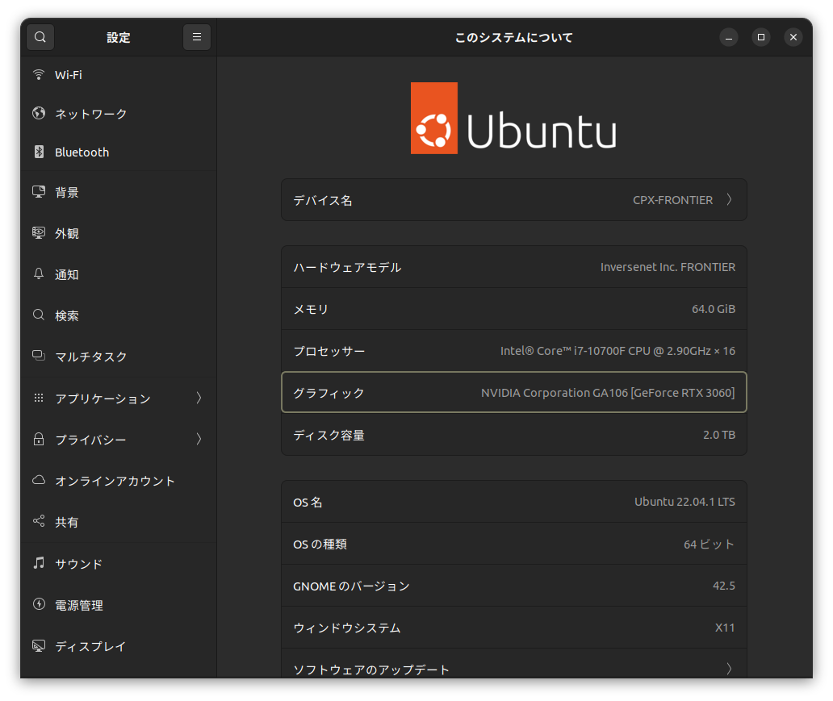Open サウンド settings panel
The width and height of the screenshot is (833, 701).
point(119,563)
